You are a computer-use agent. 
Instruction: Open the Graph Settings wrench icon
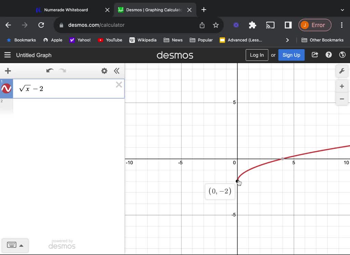[x=341, y=71]
